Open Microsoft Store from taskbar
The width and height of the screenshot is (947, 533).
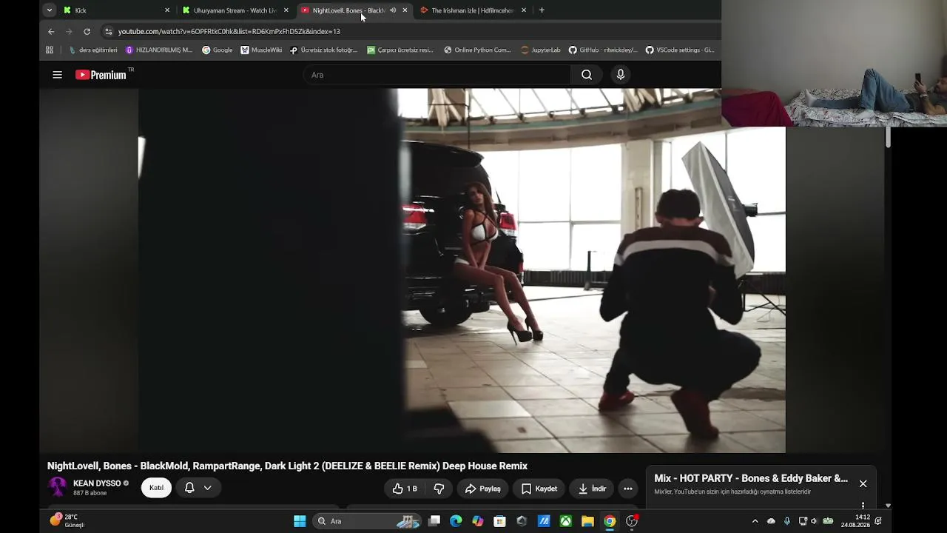coord(499,521)
